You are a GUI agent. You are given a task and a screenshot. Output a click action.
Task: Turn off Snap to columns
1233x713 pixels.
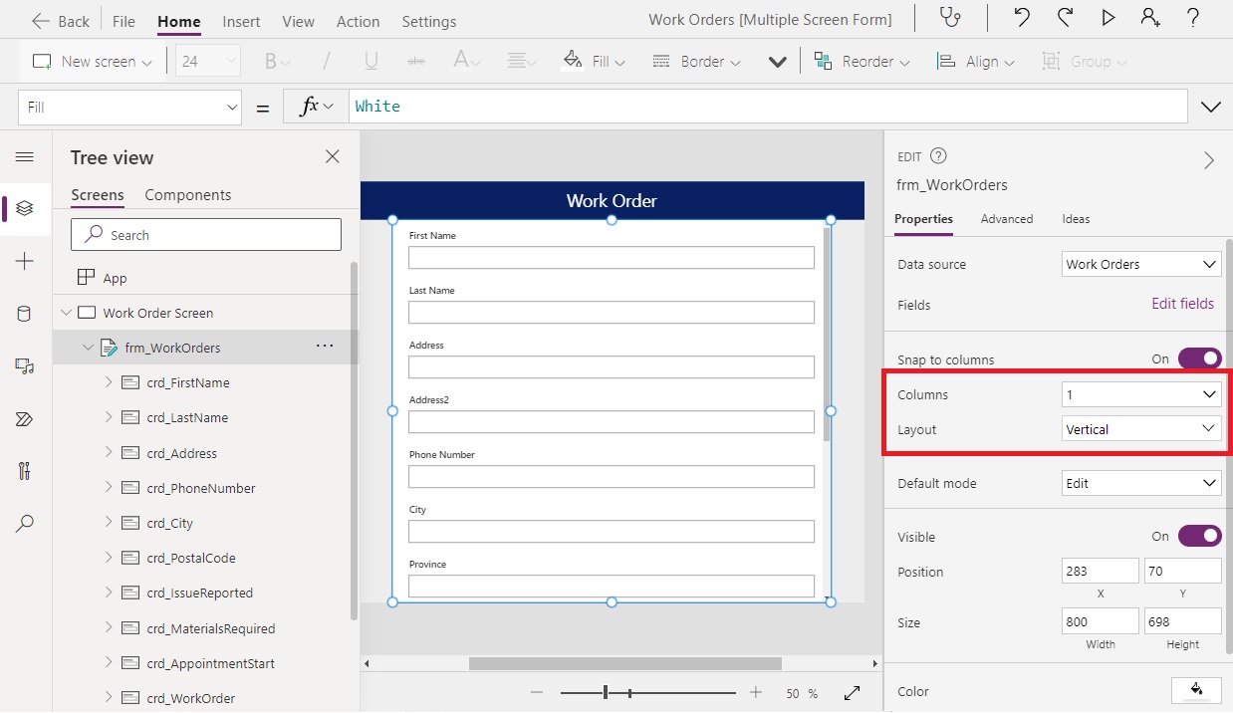click(1200, 357)
